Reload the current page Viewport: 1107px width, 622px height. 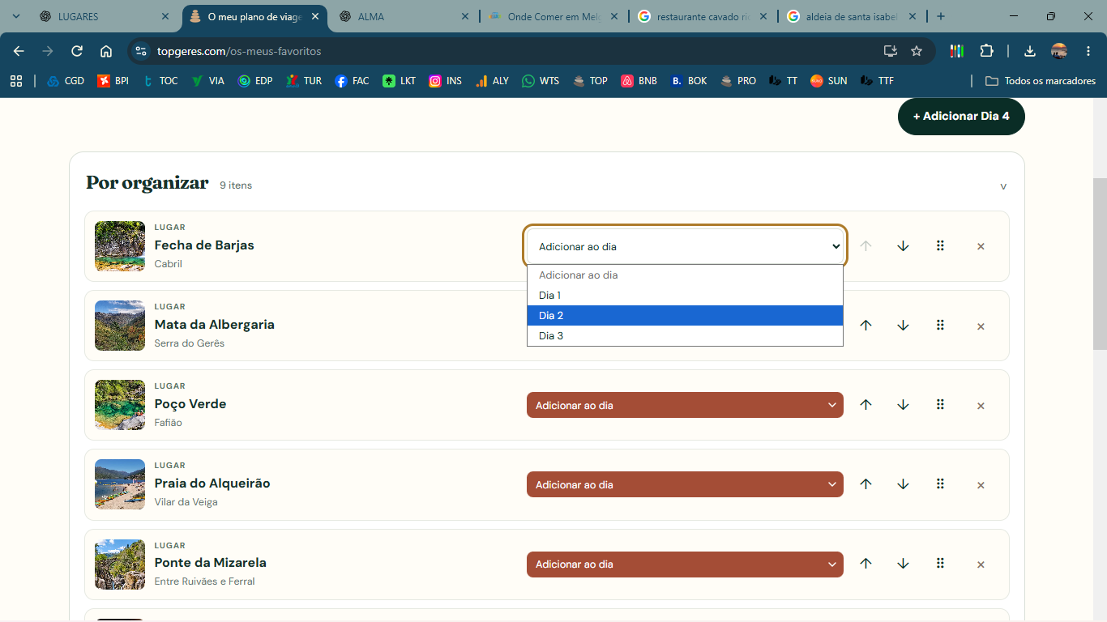click(x=77, y=51)
